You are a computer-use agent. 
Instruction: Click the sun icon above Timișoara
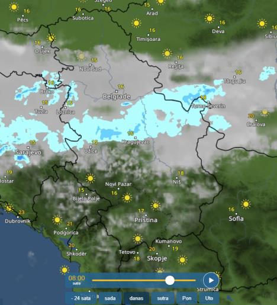(x=136, y=23)
